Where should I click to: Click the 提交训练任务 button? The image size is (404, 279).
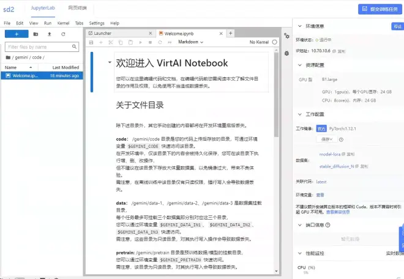(380, 9)
